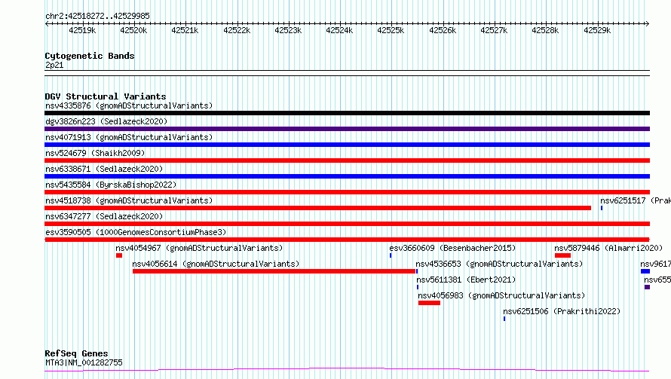Viewport: 671px width, 379px height.
Task: Click the 42521k ruler label
Action: 185,30
